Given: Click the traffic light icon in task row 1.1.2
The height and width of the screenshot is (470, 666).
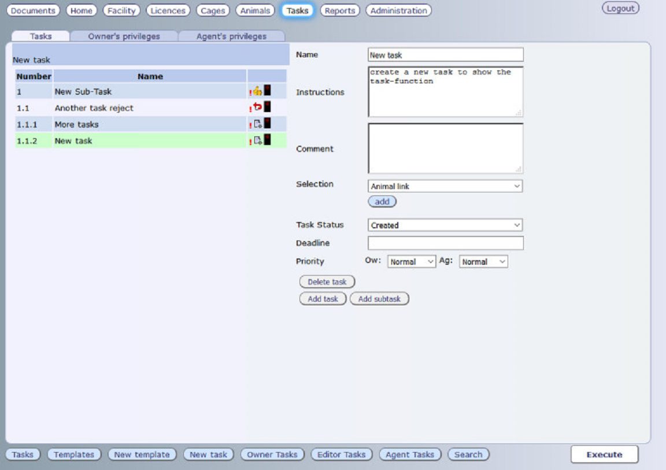Looking at the screenshot, I should pos(267,139).
